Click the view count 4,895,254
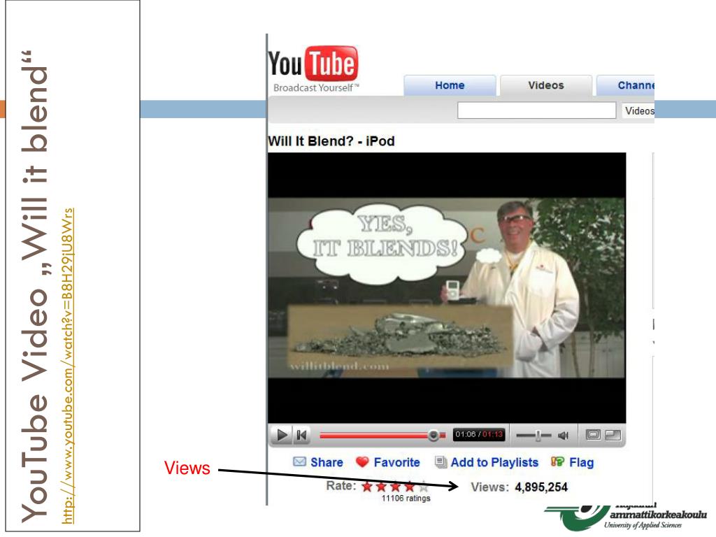The image size is (716, 537). (x=541, y=487)
